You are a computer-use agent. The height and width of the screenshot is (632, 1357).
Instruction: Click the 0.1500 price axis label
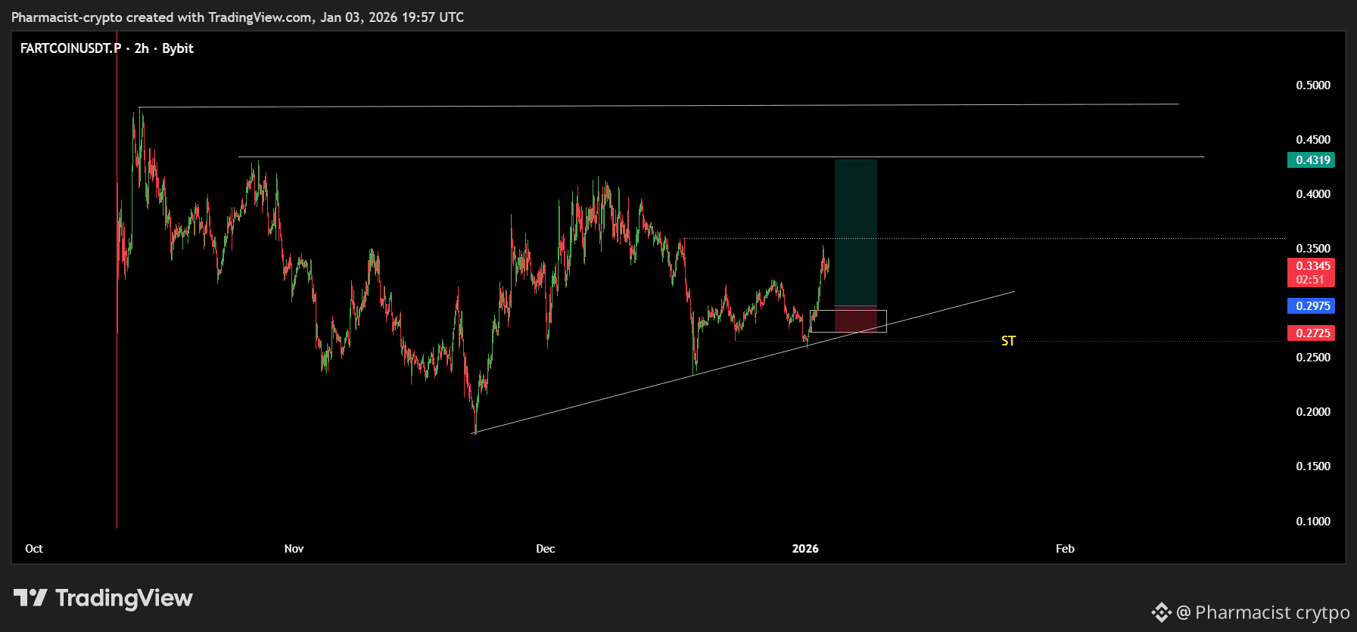1313,466
